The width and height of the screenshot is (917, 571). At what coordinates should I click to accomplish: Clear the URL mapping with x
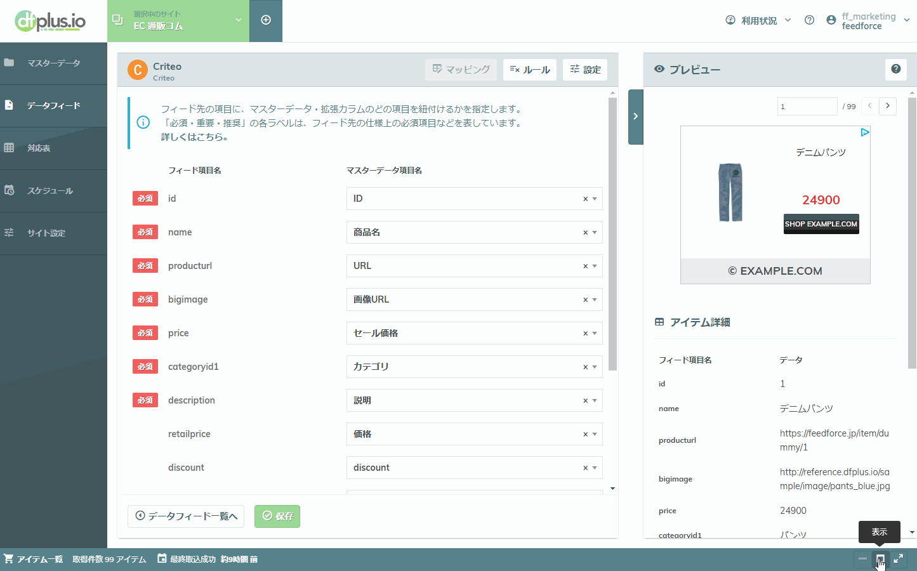pyautogui.click(x=585, y=266)
